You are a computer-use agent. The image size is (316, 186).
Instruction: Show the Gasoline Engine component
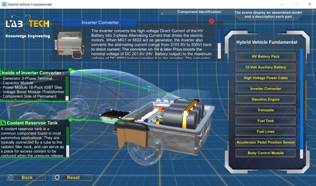point(265,99)
